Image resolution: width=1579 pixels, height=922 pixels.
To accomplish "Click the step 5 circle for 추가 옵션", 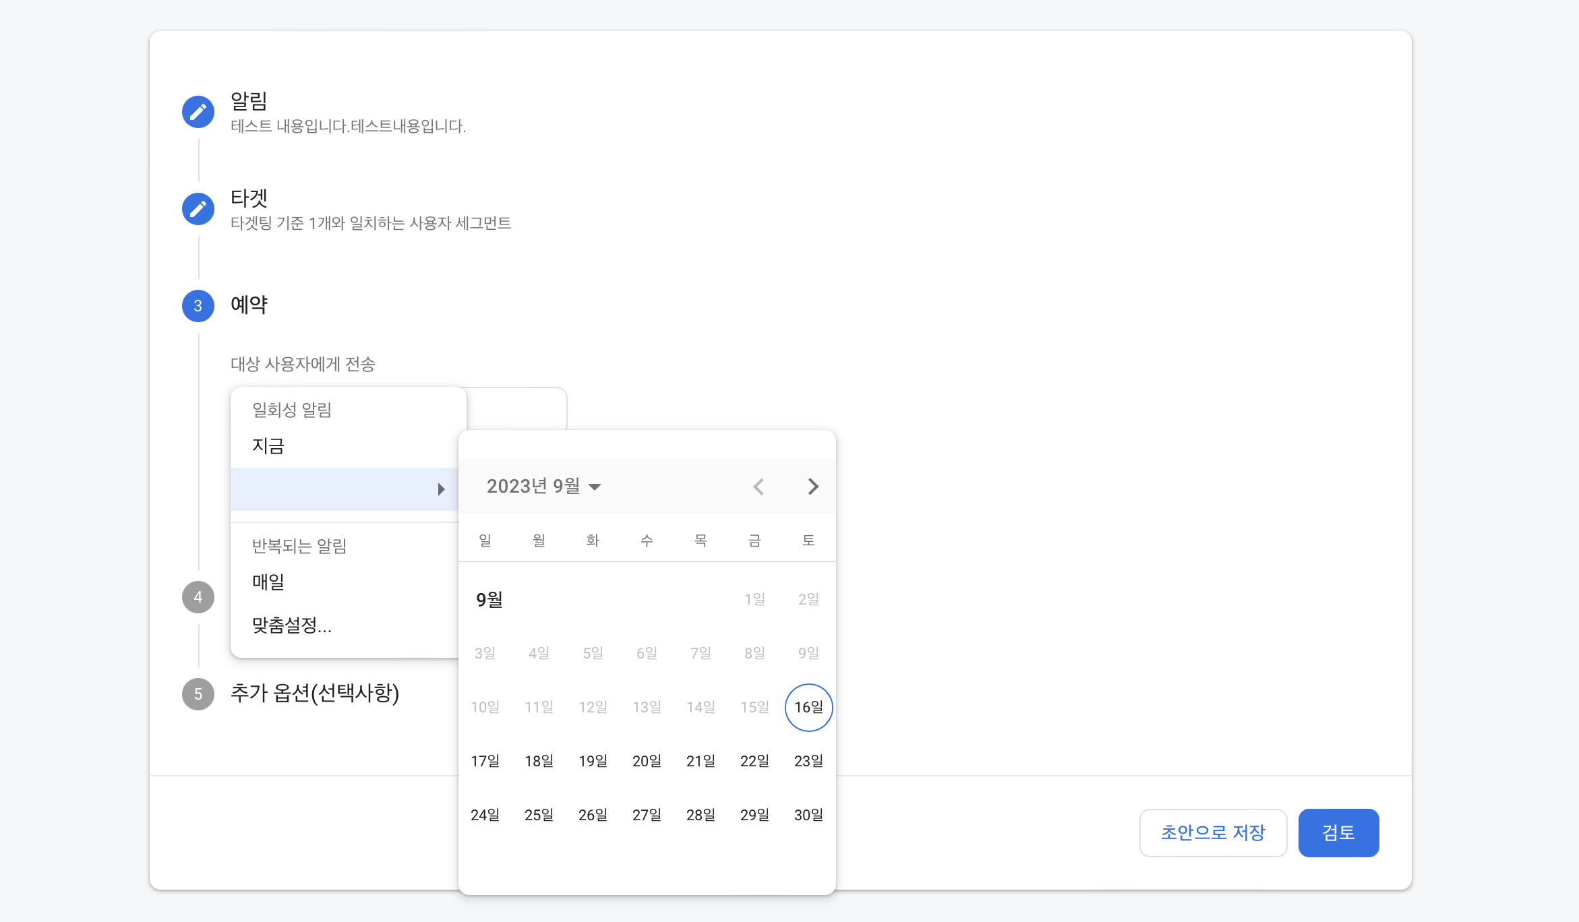I will [x=198, y=694].
